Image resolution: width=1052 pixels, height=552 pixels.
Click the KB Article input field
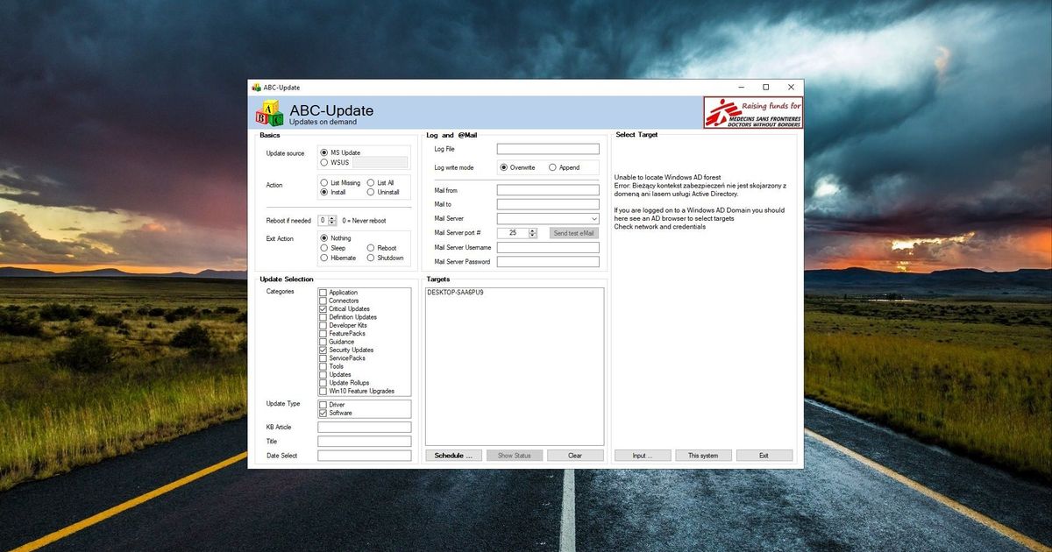[x=364, y=428]
